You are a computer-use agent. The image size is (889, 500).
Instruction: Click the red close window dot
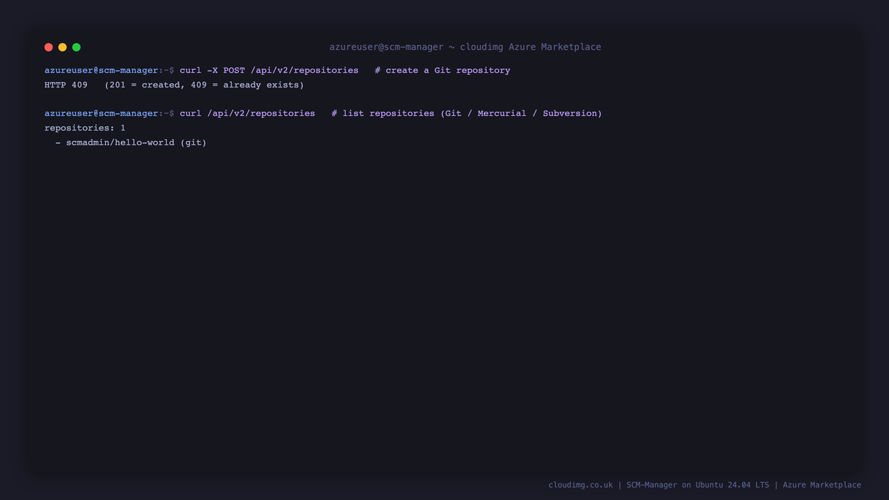49,47
